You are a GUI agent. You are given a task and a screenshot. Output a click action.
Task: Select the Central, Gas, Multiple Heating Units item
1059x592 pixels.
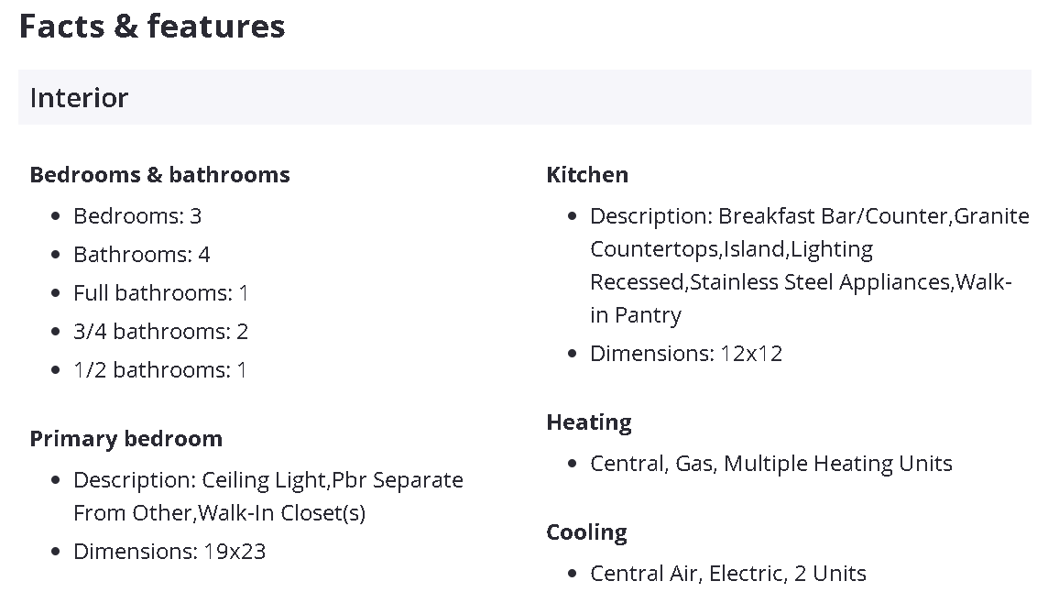point(771,464)
